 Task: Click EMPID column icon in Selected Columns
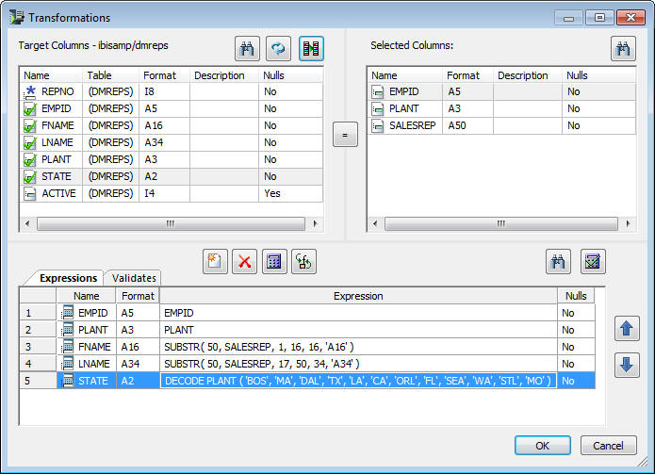click(x=378, y=91)
